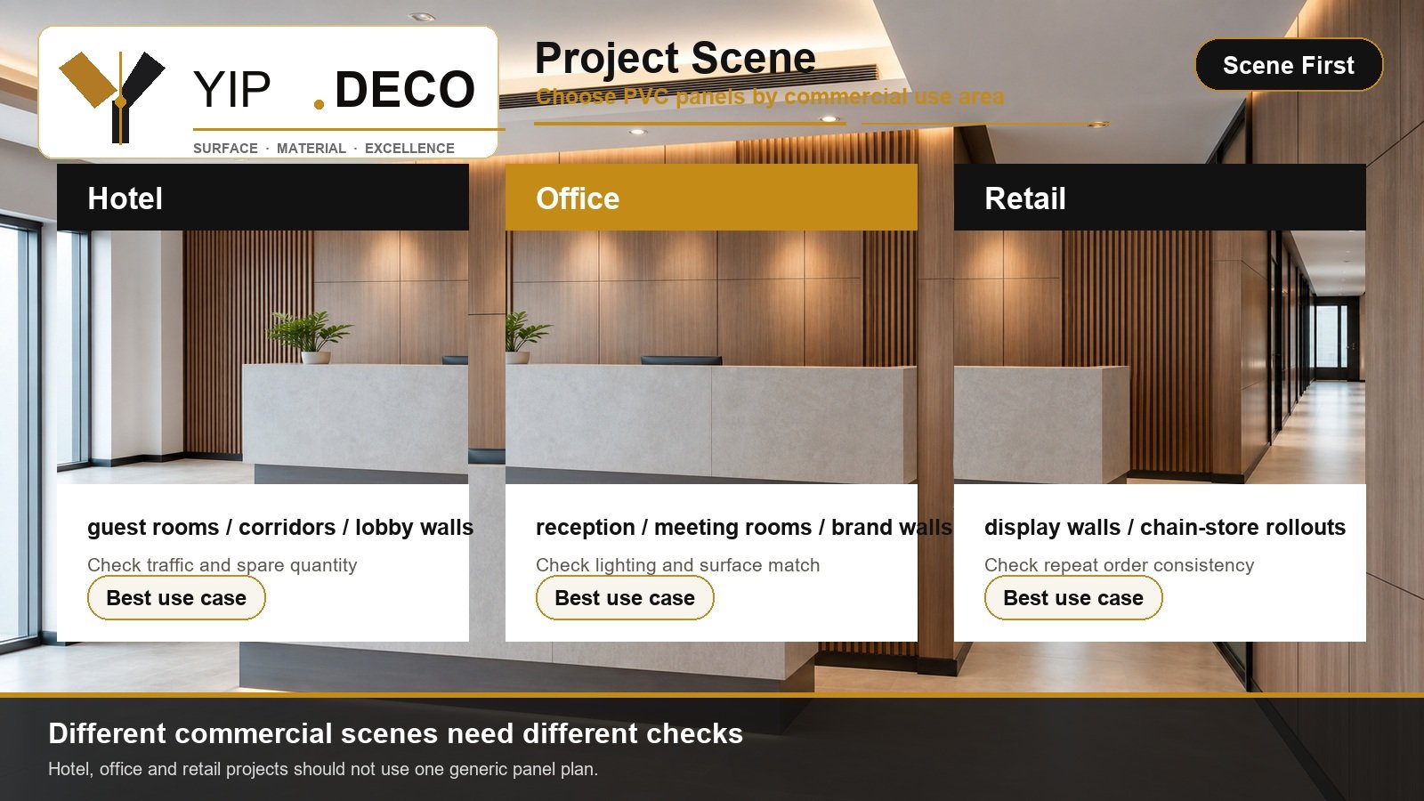Click 'Check repeat order consistency' text

[1120, 565]
